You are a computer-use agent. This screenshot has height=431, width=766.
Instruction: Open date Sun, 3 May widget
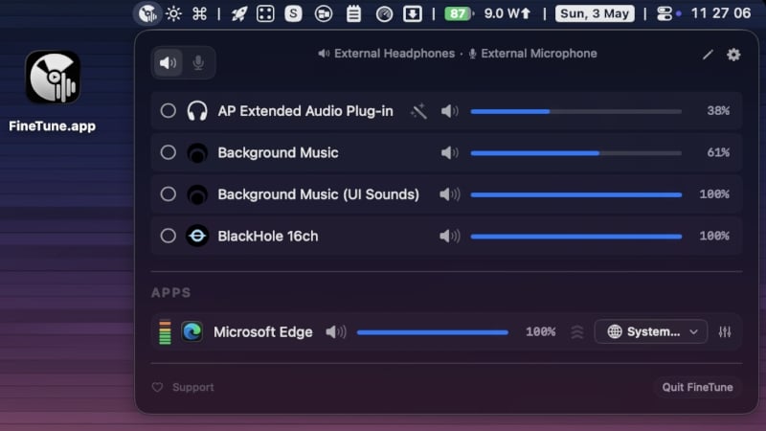point(595,13)
